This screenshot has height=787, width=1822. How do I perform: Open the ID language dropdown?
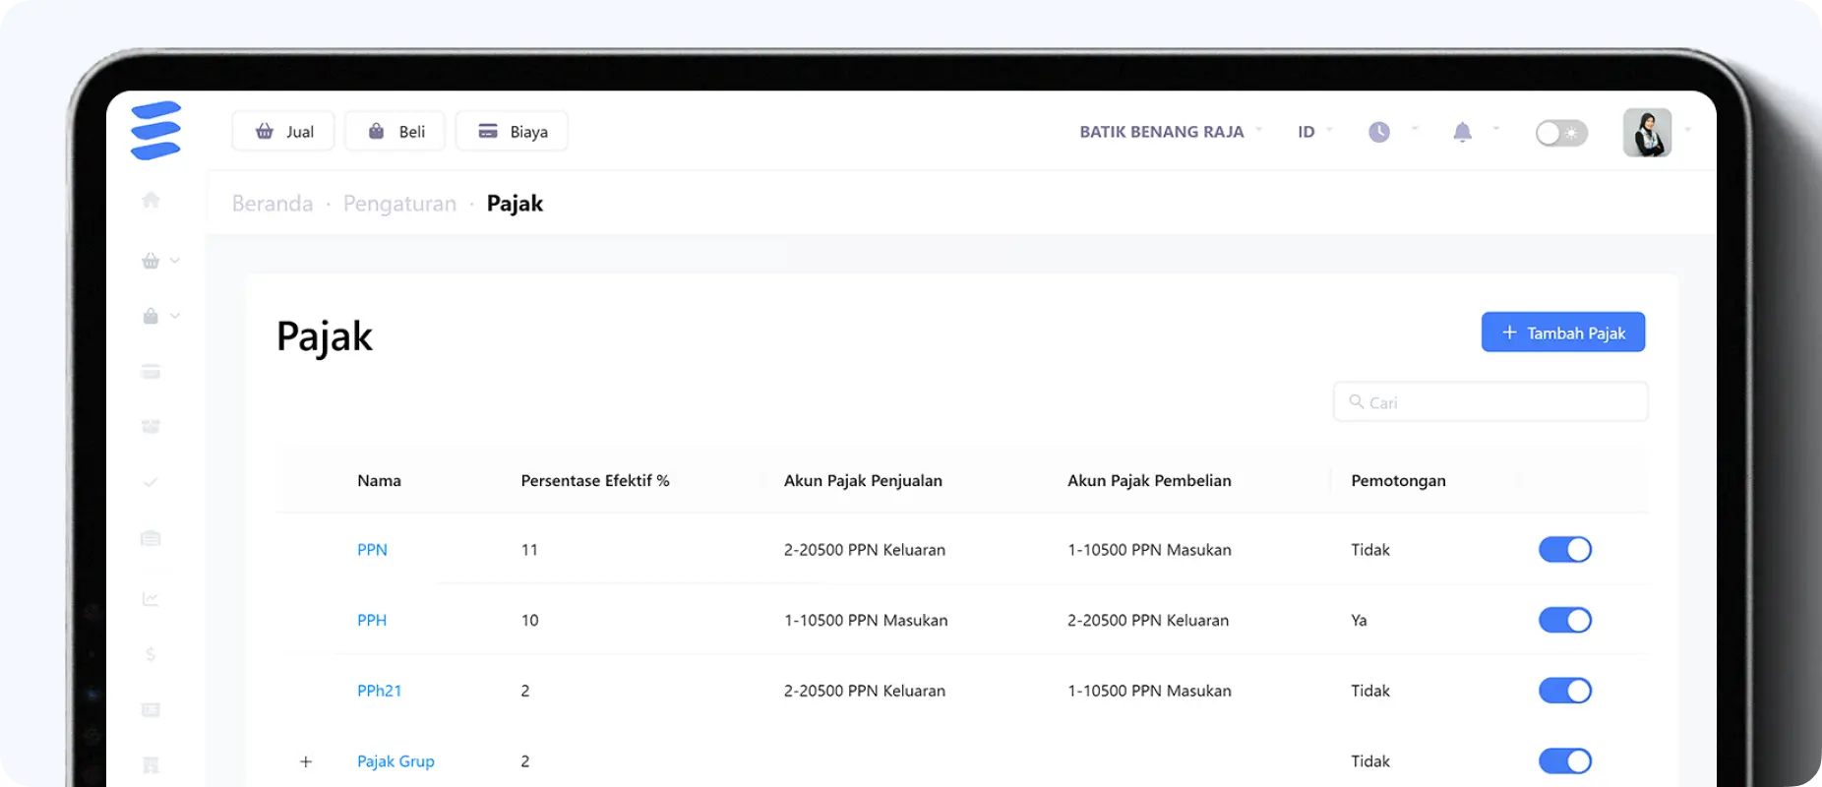(x=1315, y=132)
